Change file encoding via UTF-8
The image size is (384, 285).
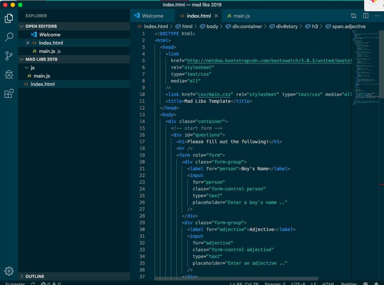coord(298,283)
